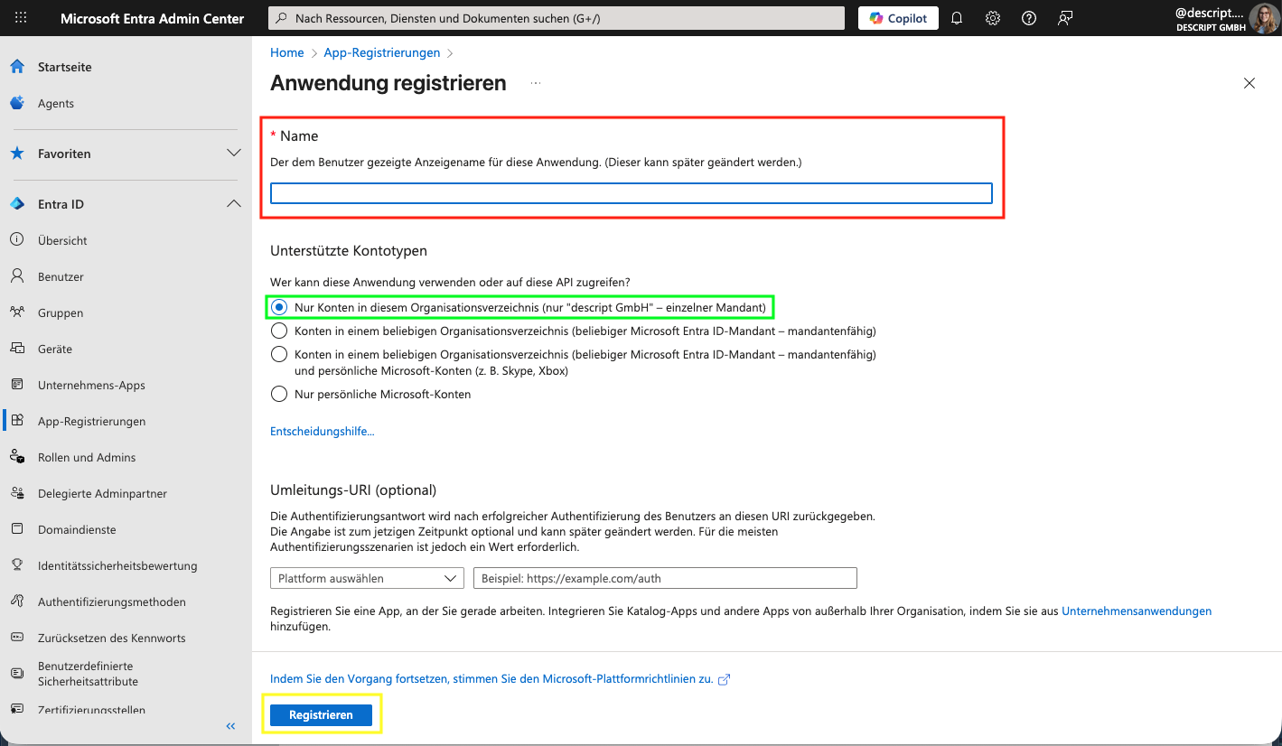Viewport: 1282px width, 746px height.
Task: Open the app launcher grid icon
Action: click(20, 17)
